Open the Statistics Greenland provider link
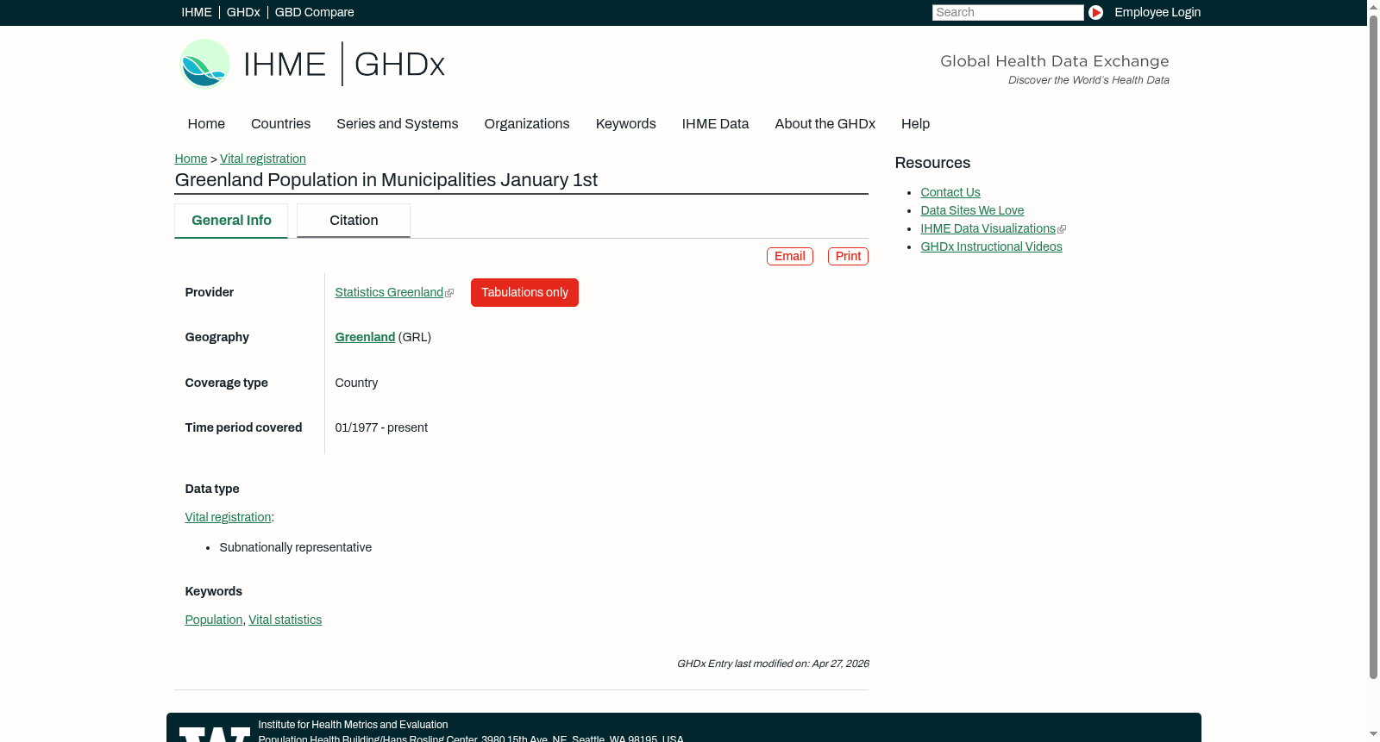Image resolution: width=1380 pixels, height=742 pixels. [x=389, y=292]
